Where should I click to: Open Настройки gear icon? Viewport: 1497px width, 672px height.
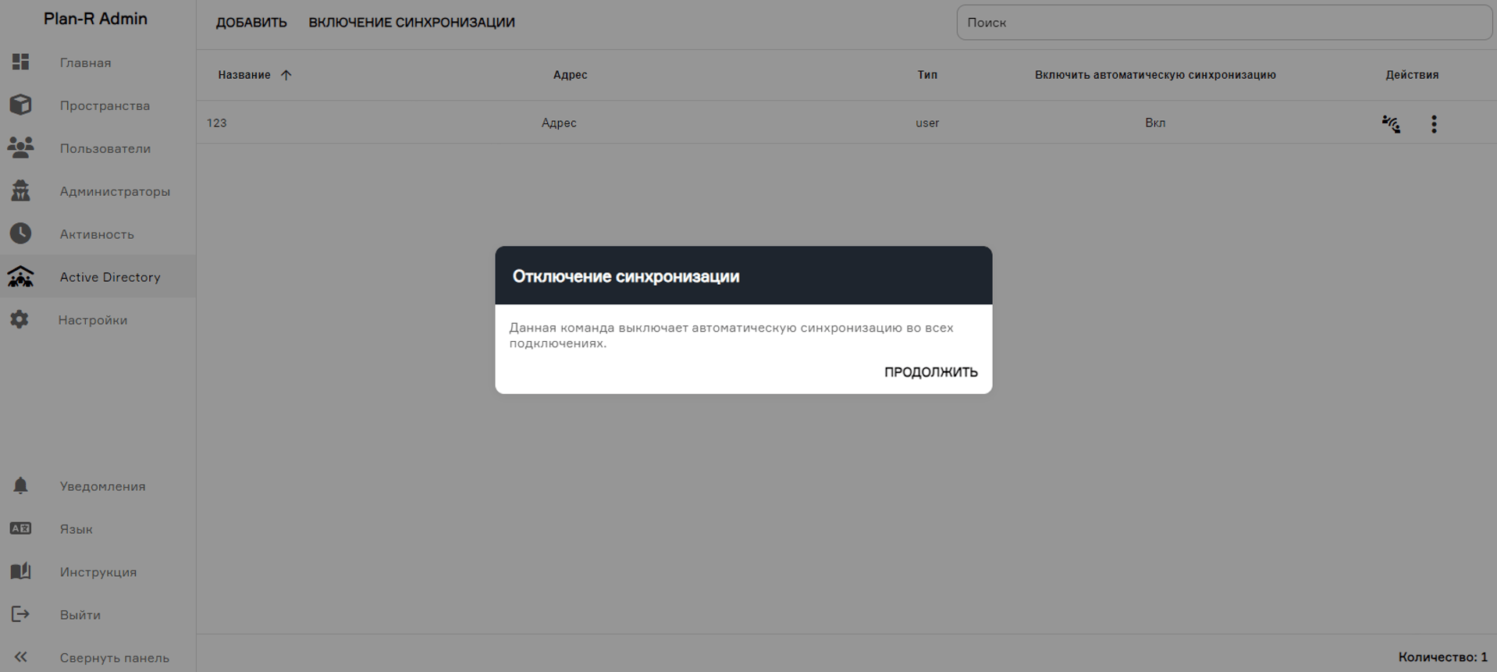[20, 320]
